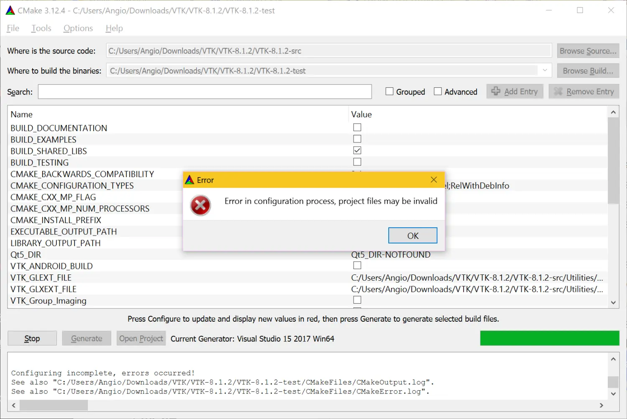Click the CMakeError.log line in output
The height and width of the screenshot is (419, 627).
click(220, 391)
